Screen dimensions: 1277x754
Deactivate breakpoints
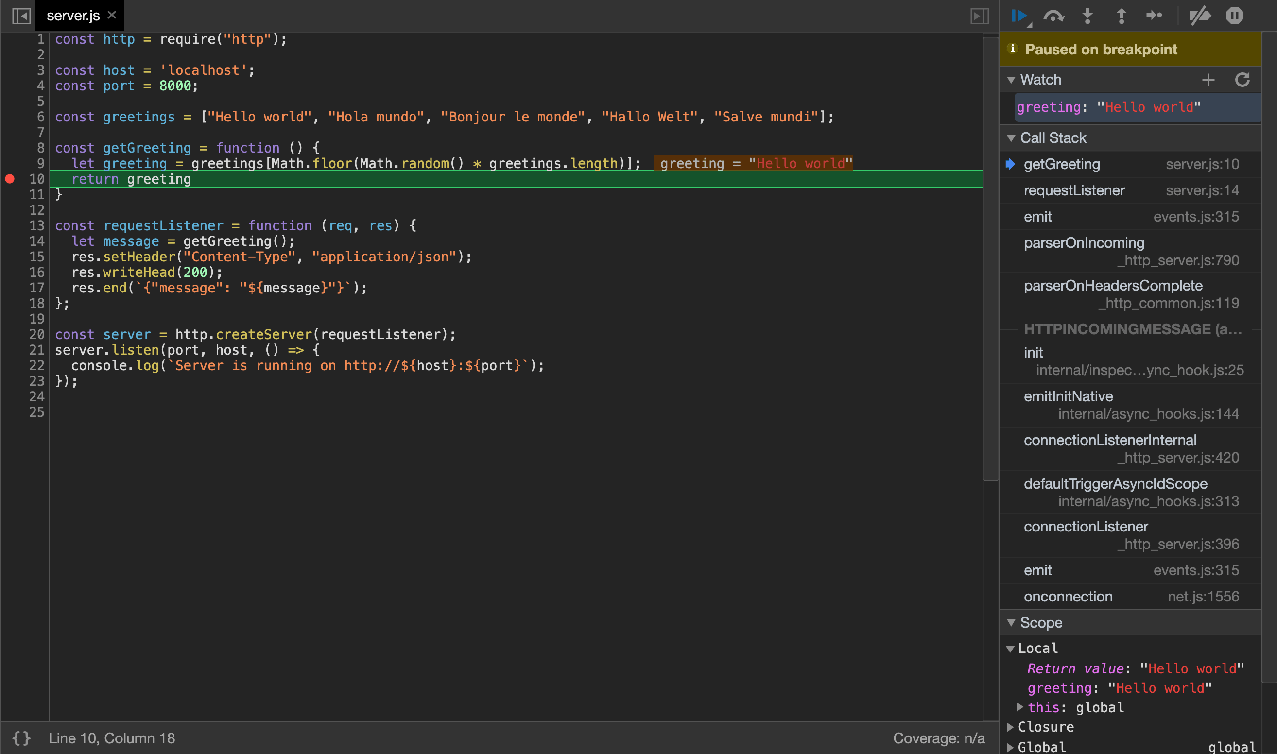1200,16
